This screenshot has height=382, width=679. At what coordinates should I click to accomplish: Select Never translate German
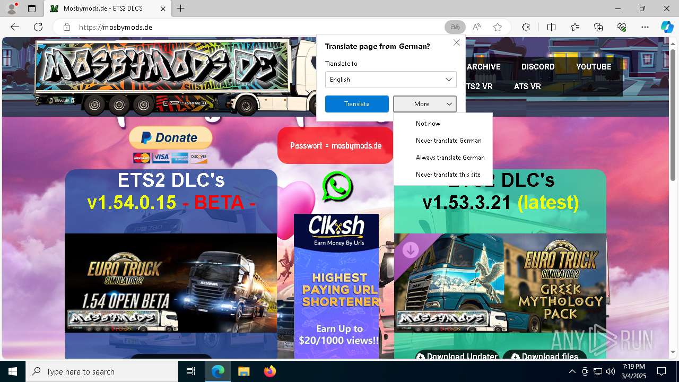tap(443, 141)
